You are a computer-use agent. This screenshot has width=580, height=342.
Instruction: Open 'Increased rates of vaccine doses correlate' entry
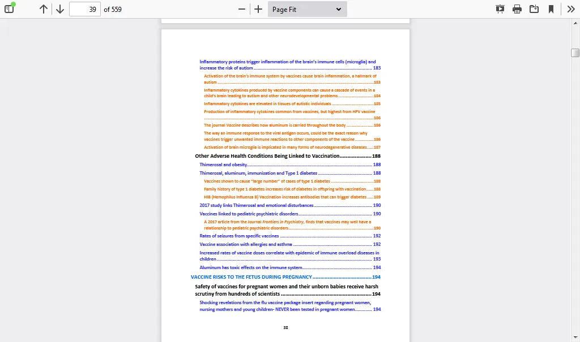point(290,256)
